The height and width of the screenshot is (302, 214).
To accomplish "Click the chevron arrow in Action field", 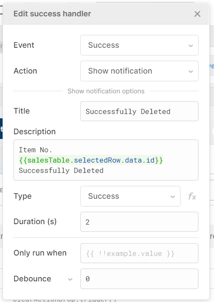I will tap(190, 71).
